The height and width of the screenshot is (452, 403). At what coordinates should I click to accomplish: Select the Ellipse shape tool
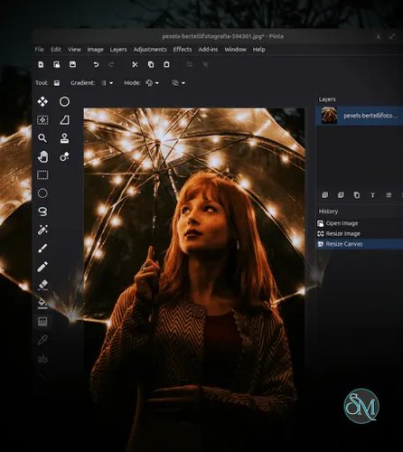[64, 101]
